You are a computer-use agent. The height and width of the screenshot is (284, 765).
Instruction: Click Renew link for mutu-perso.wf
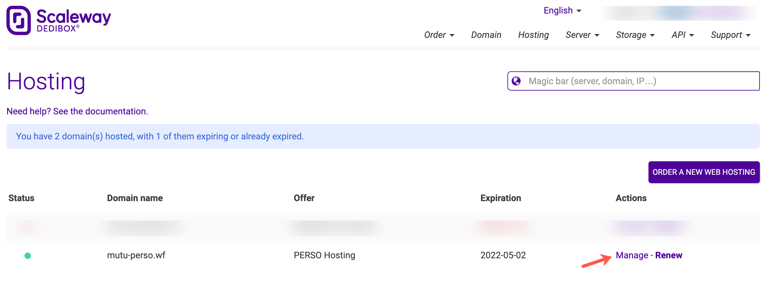(669, 255)
